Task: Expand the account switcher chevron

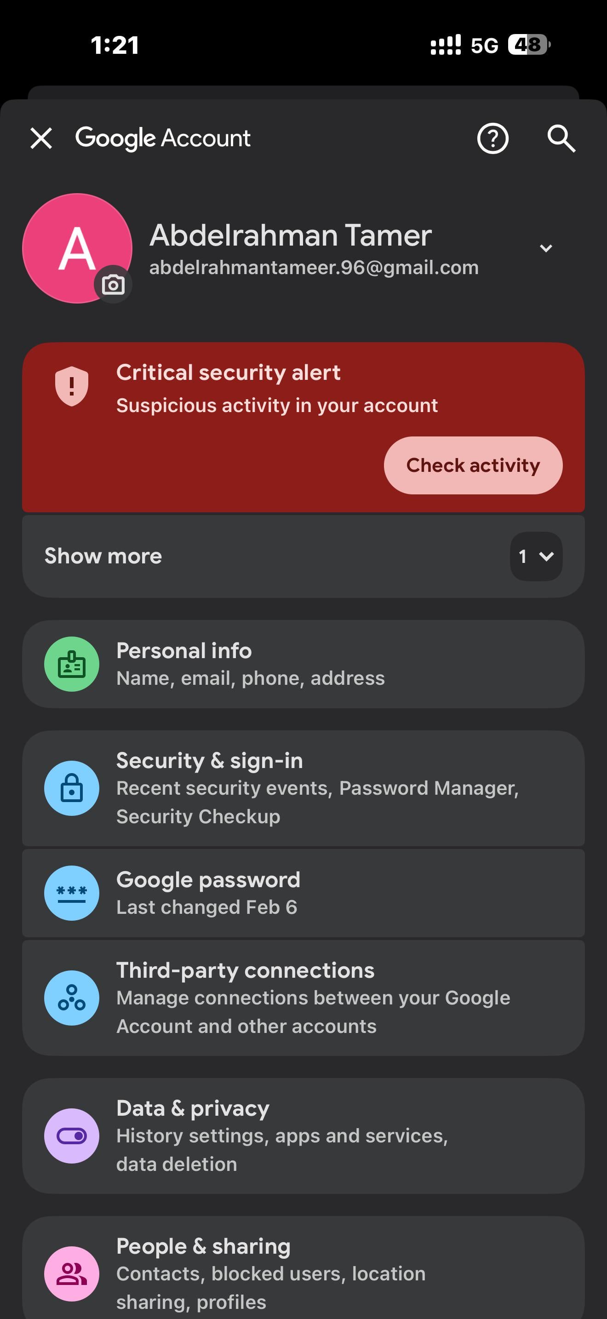Action: click(545, 248)
